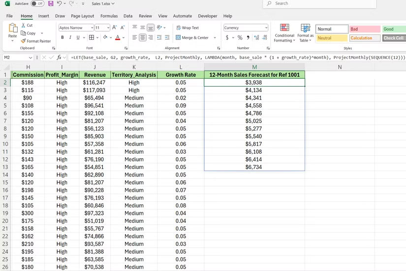Open the Insert Function fx icon
This screenshot has height=271, width=406.
59,58
